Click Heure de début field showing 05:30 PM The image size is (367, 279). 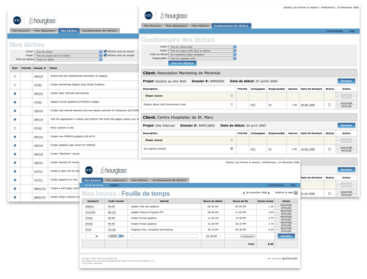point(213,236)
